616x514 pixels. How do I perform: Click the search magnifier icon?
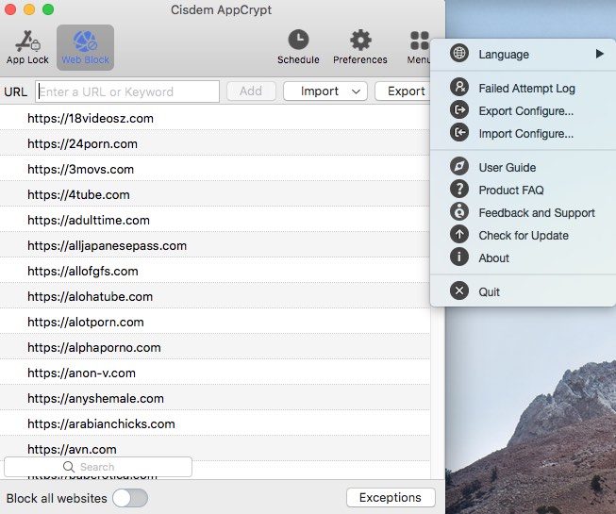[69, 467]
